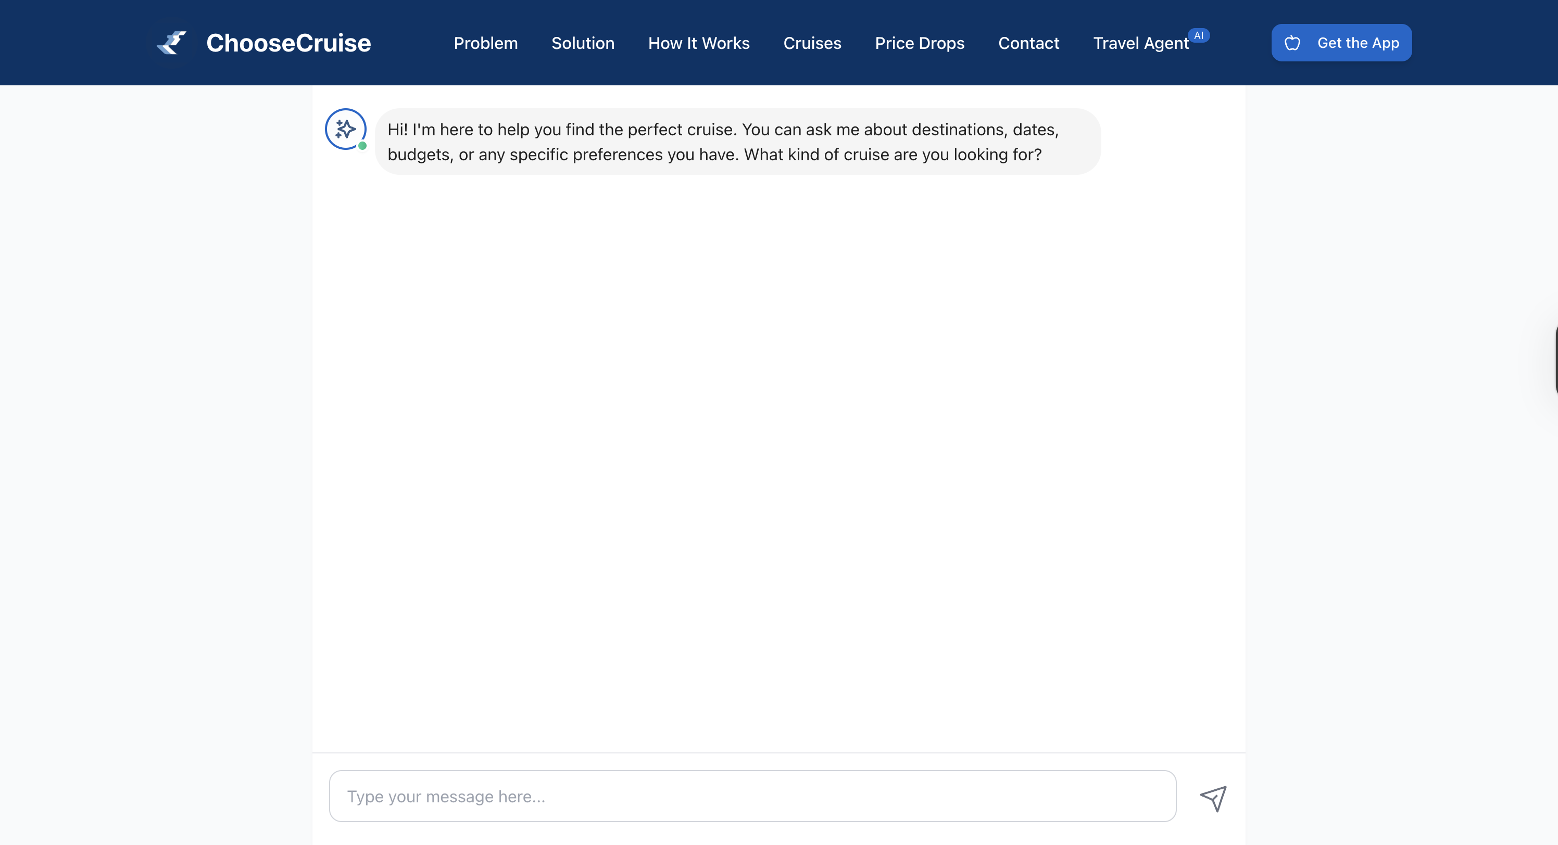Click the AI badge beside Travel Agent
The width and height of the screenshot is (1558, 845).
[1198, 36]
